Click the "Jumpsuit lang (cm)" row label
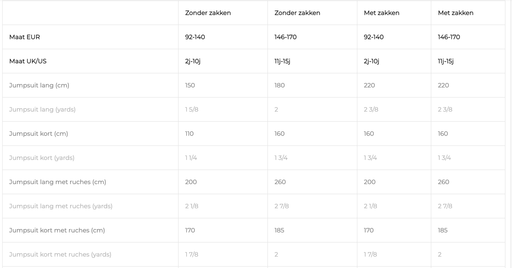 point(39,85)
